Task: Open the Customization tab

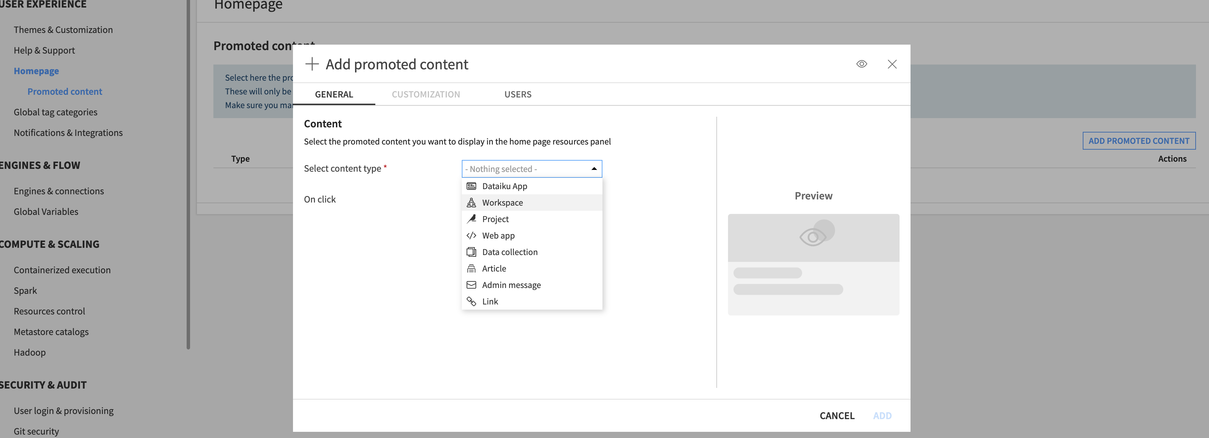Action: pyautogui.click(x=426, y=94)
